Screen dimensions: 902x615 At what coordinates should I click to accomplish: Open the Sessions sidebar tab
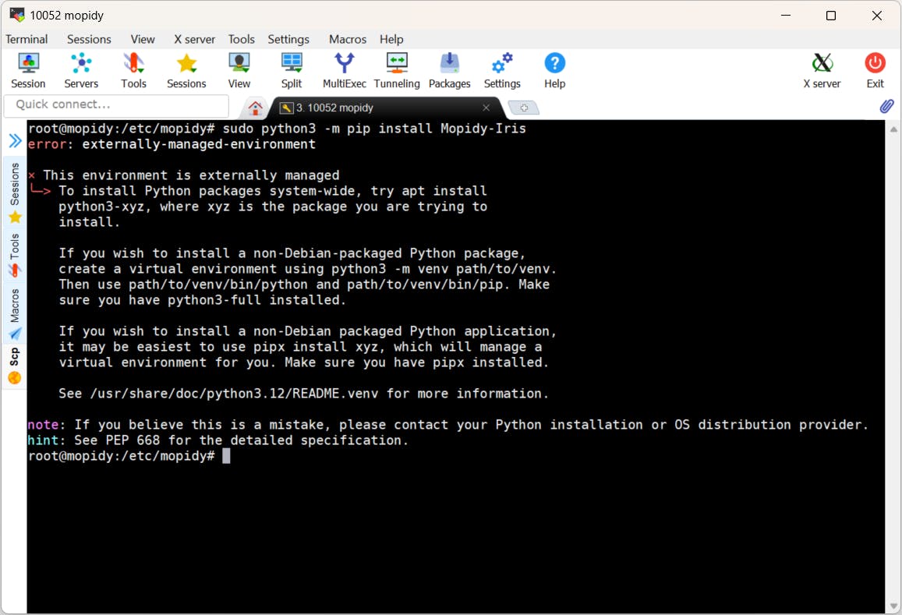pyautogui.click(x=15, y=193)
